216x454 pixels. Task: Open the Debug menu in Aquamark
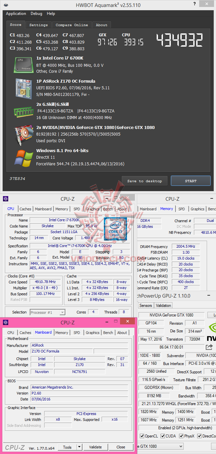point(36,14)
